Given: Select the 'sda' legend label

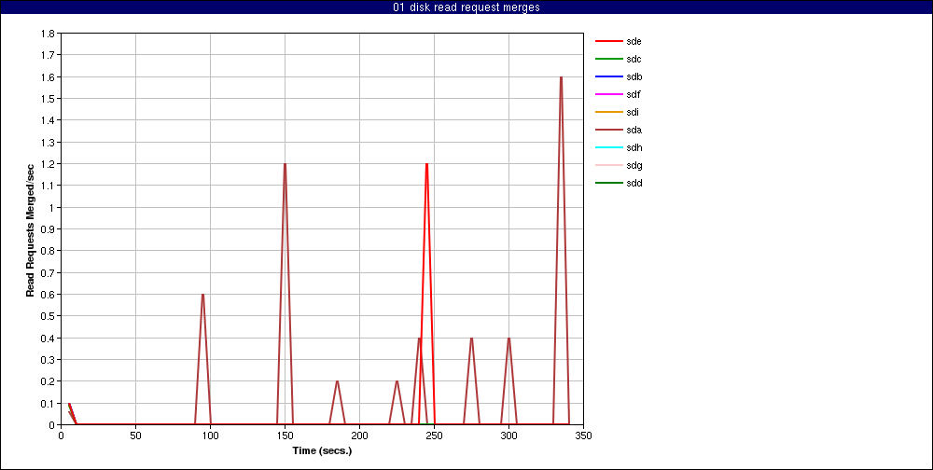Looking at the screenshot, I should coord(634,130).
